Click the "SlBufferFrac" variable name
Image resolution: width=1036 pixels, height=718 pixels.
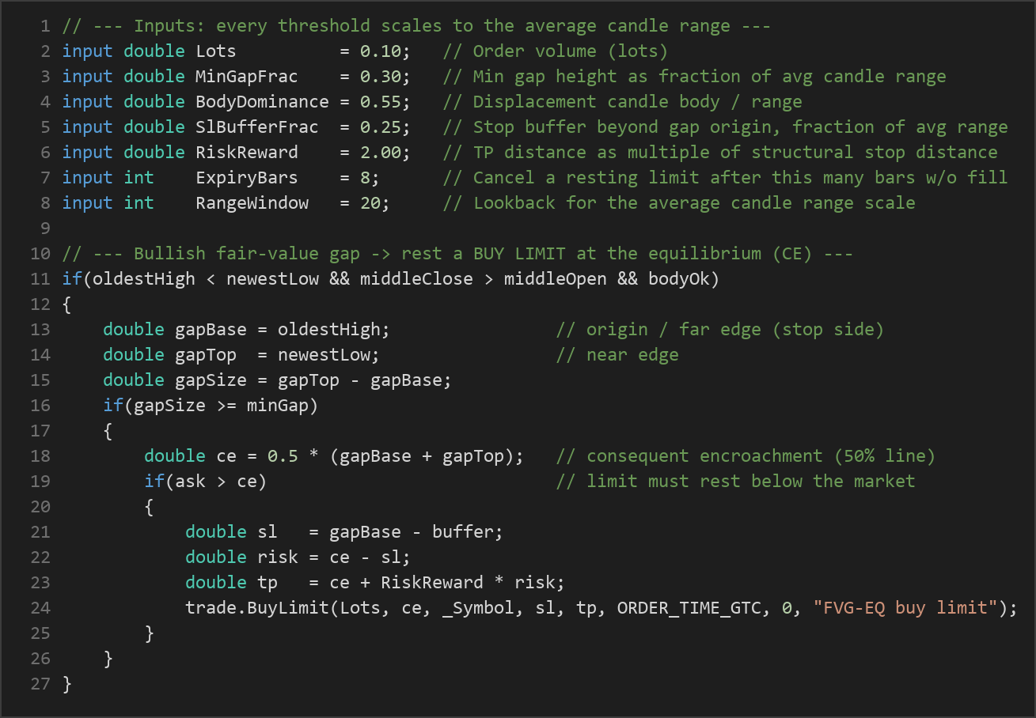[257, 127]
